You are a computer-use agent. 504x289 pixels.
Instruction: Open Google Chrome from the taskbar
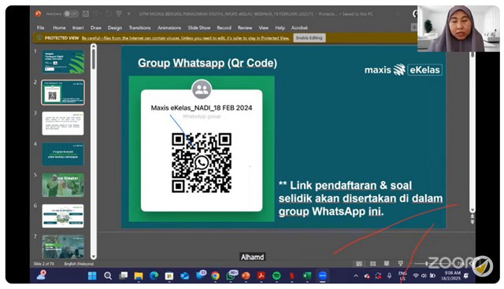215,276
